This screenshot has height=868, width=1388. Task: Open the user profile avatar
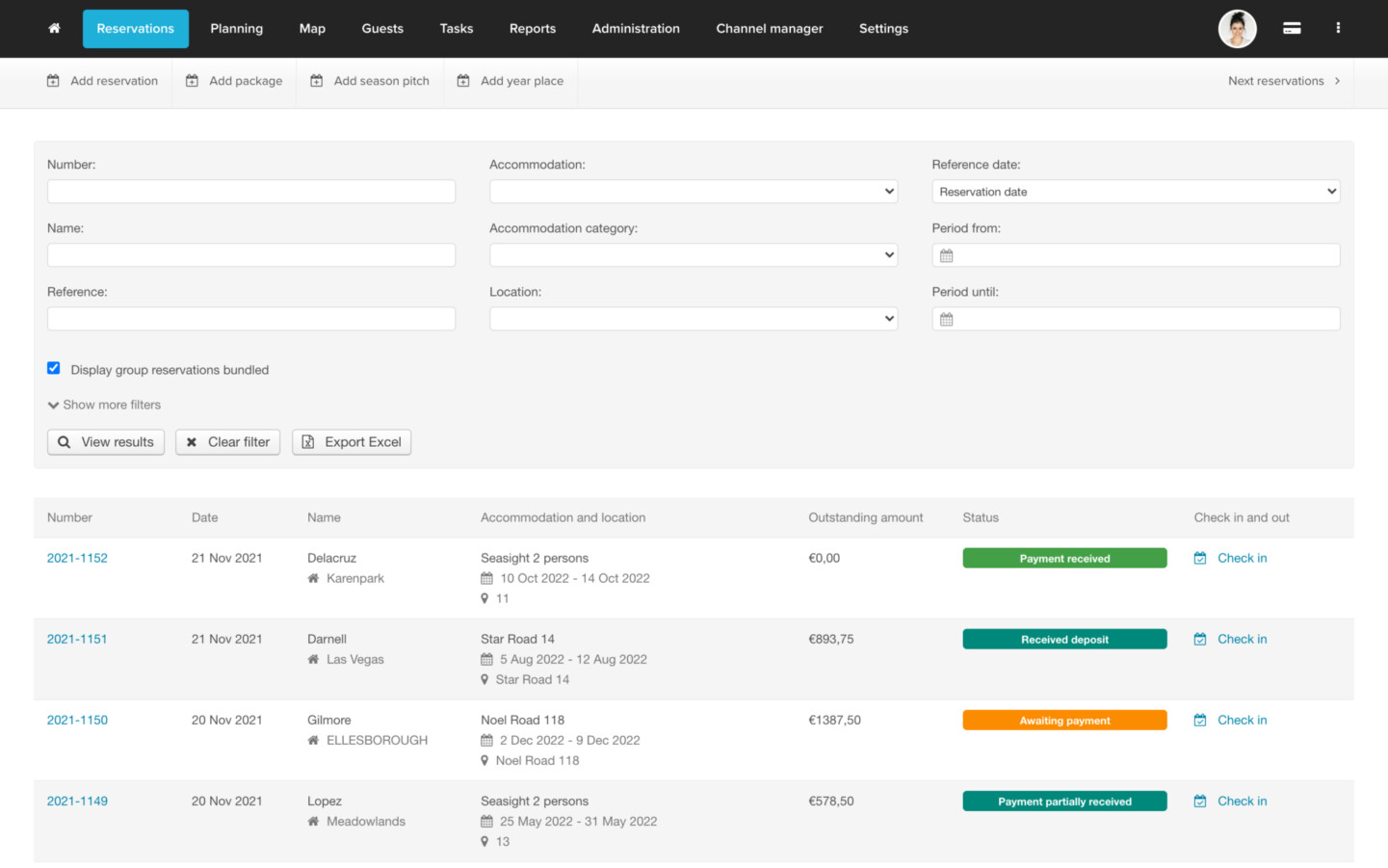[x=1237, y=29]
